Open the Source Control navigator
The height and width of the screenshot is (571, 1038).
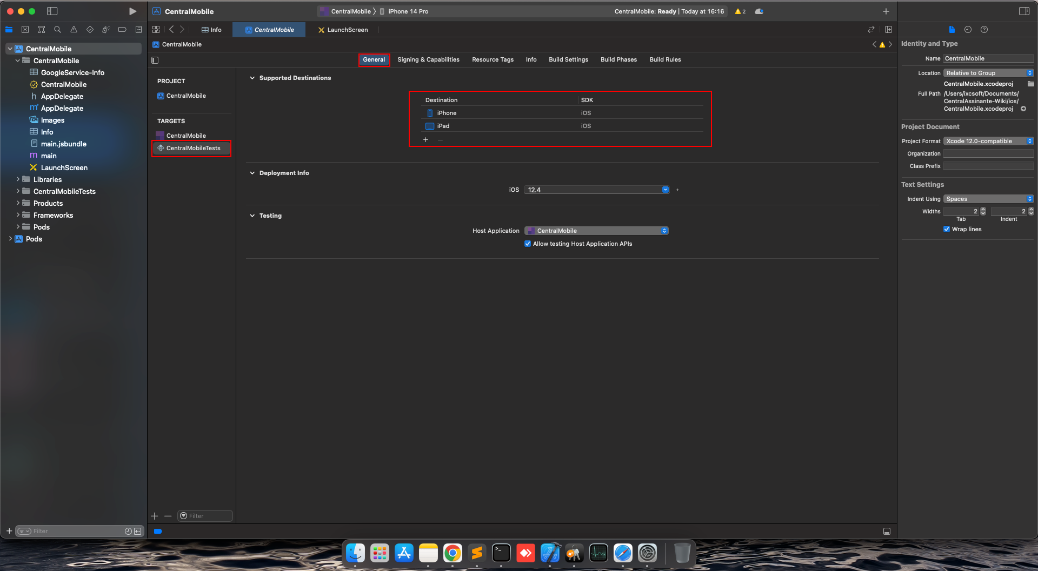(25, 30)
